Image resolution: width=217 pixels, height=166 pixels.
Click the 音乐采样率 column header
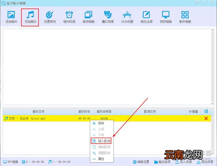(104, 111)
